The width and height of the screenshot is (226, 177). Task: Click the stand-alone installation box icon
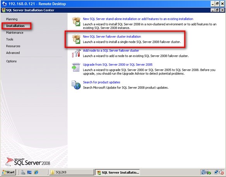(x=76, y=22)
